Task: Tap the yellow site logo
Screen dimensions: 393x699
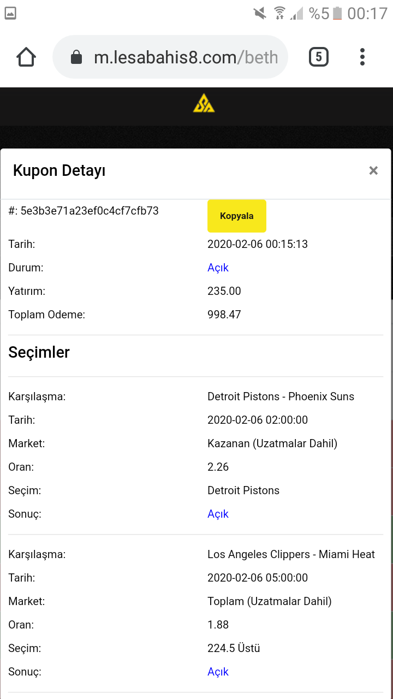Action: [204, 103]
